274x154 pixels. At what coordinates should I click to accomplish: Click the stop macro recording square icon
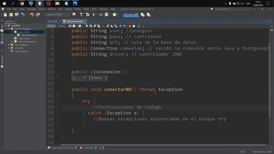134,26
